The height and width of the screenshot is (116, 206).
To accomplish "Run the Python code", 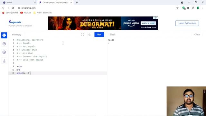I will click(x=99, y=34).
